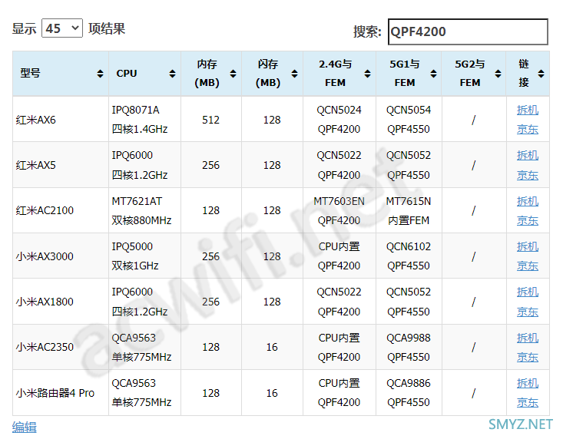Open 京东 link for 红米AC2100
563x439 pixels.
coord(528,220)
